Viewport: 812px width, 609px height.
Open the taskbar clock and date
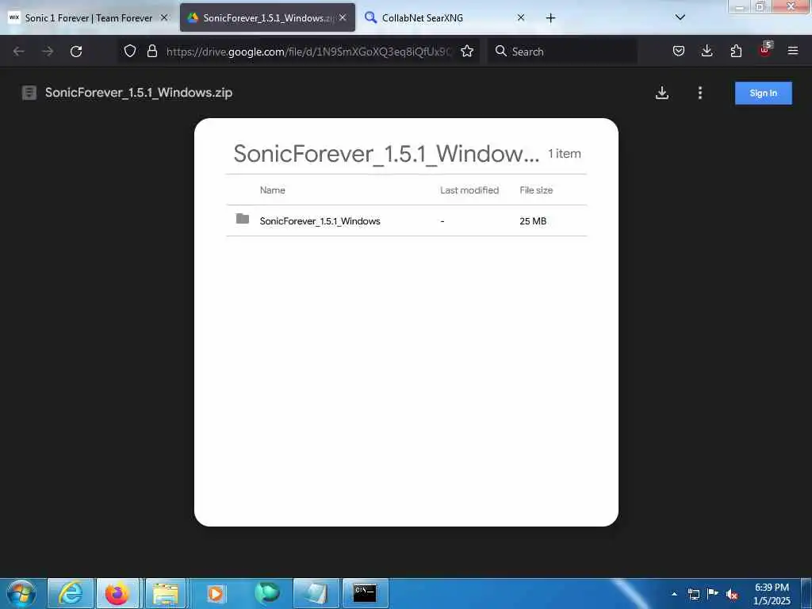(772, 594)
